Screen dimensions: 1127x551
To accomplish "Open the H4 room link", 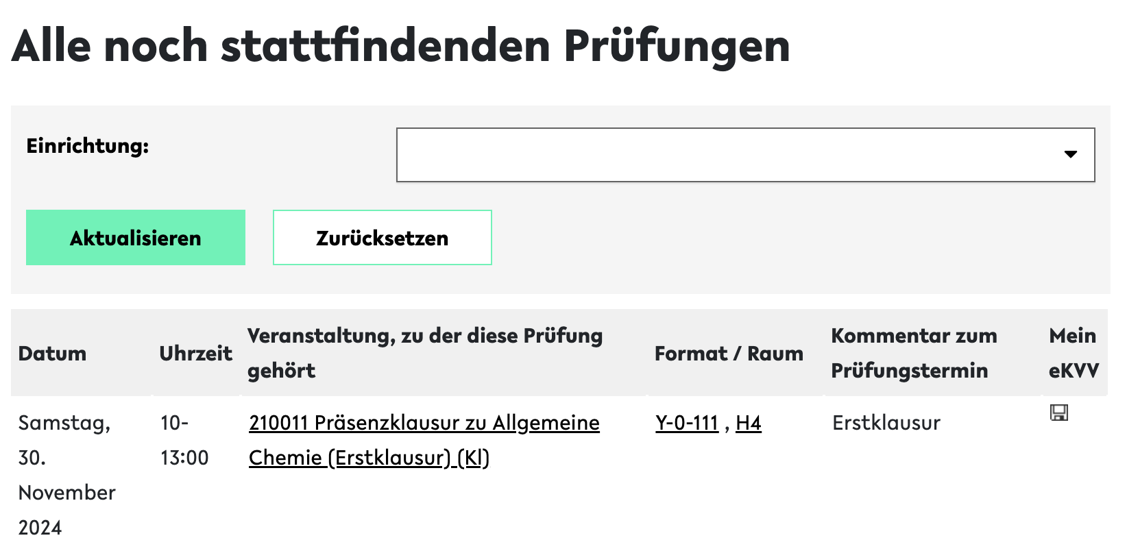I will tap(748, 424).
